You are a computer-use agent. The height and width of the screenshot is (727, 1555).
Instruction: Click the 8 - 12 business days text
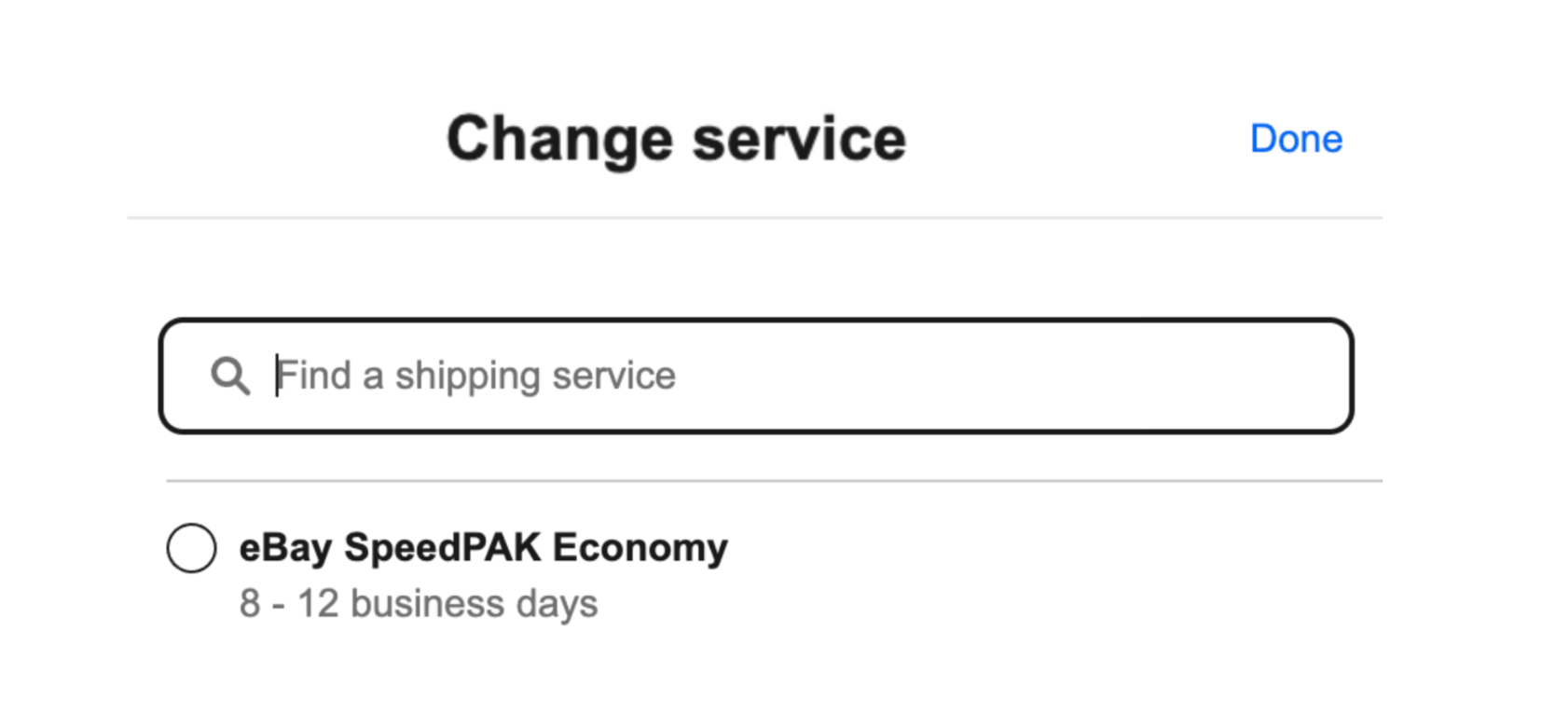419,603
